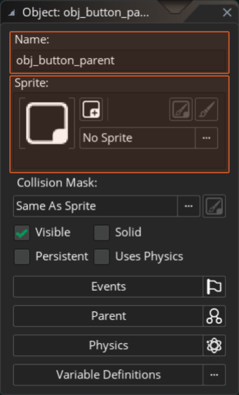The height and width of the screenshot is (395, 239).
Task: Click the Variable Definitions ellipsis icon
Action: pyautogui.click(x=214, y=375)
